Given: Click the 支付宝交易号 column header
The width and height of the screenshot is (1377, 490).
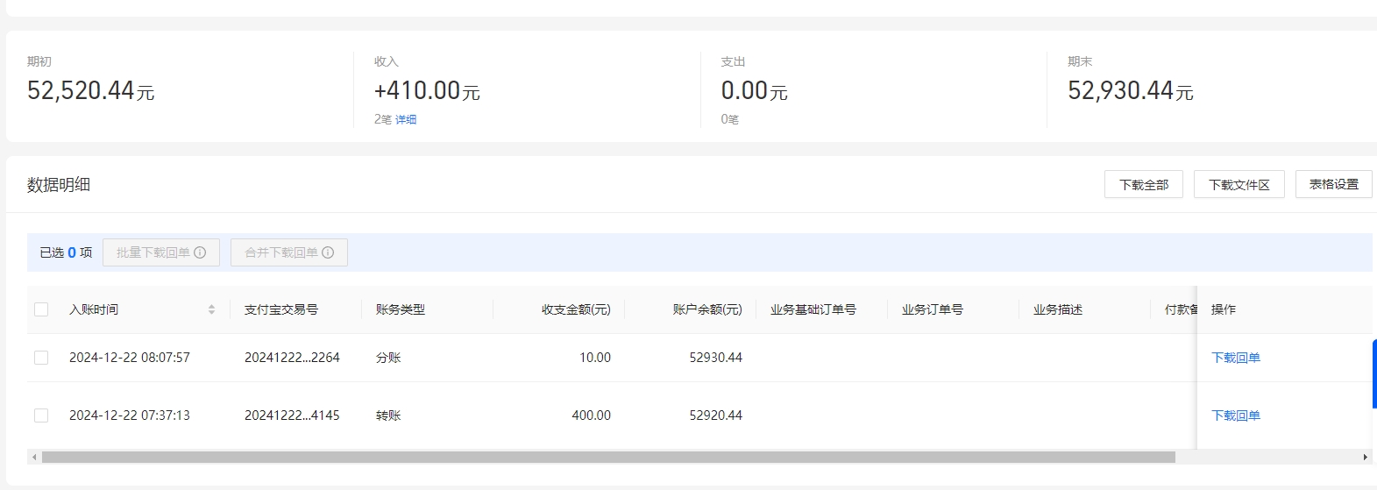Looking at the screenshot, I should [x=281, y=309].
